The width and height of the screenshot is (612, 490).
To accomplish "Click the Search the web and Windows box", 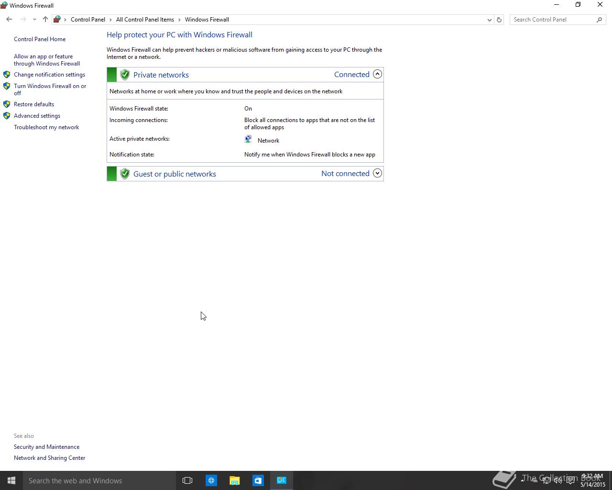I will [99, 480].
